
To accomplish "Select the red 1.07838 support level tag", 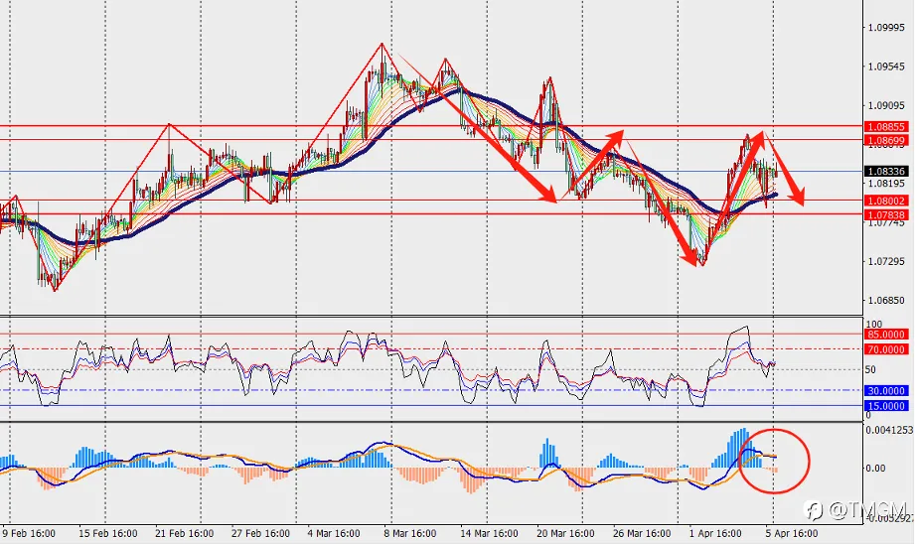I will point(886,214).
